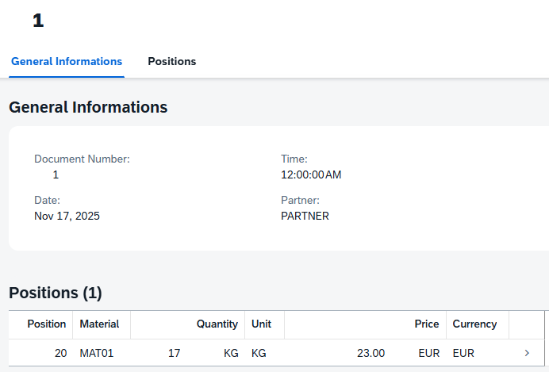Click the Positions (1) section heading

pos(56,293)
